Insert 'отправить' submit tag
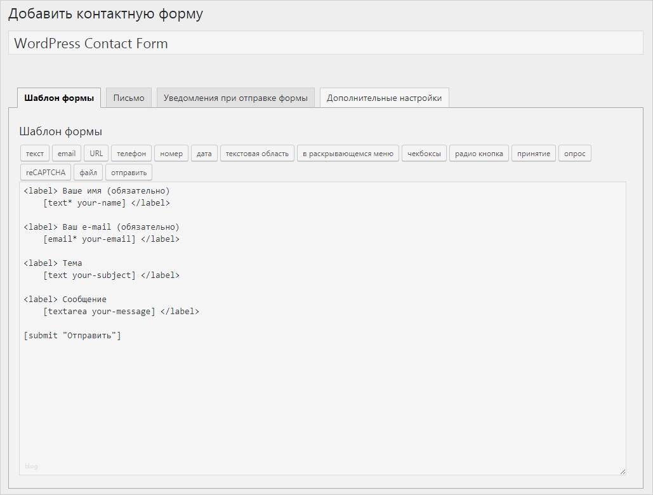The image size is (653, 495). point(129,173)
